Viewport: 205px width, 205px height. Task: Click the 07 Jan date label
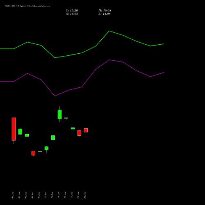(x=26, y=195)
